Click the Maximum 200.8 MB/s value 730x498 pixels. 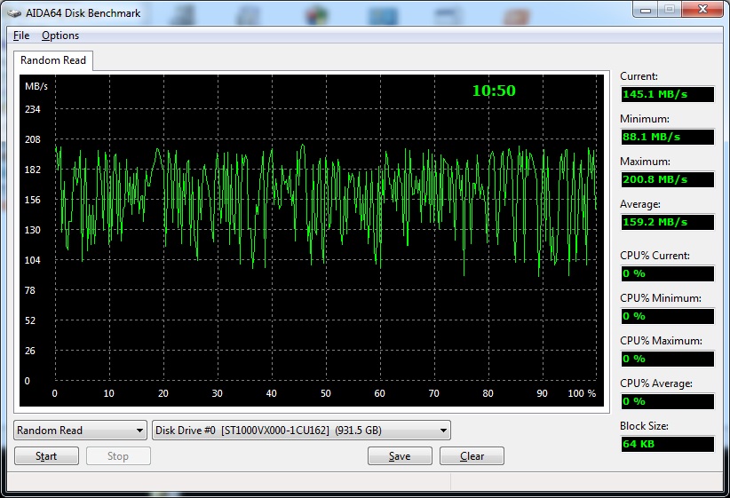(x=667, y=179)
